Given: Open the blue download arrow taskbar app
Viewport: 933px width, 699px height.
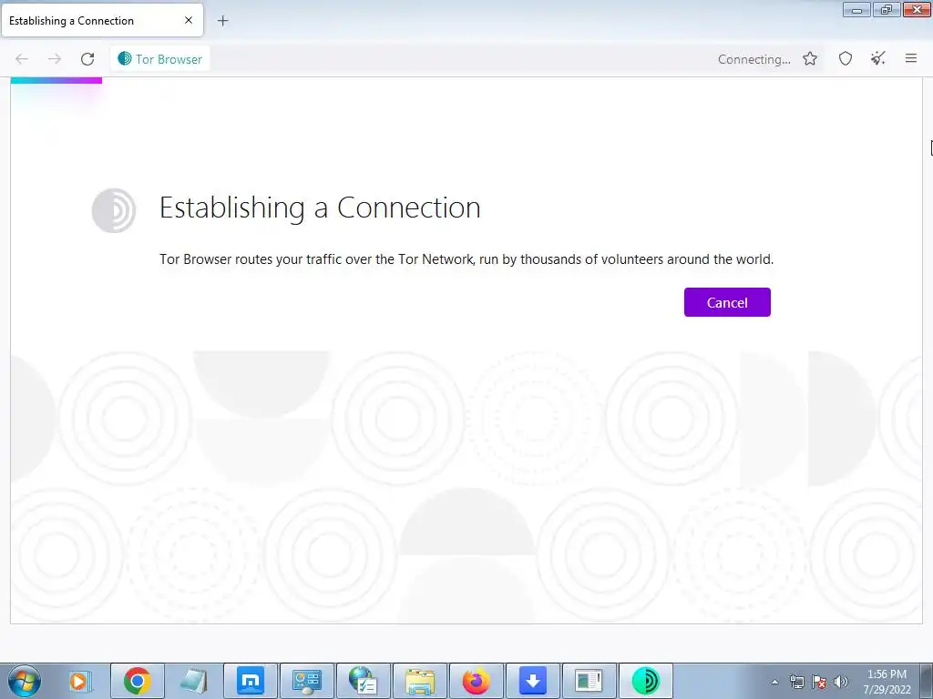Looking at the screenshot, I should coord(532,681).
